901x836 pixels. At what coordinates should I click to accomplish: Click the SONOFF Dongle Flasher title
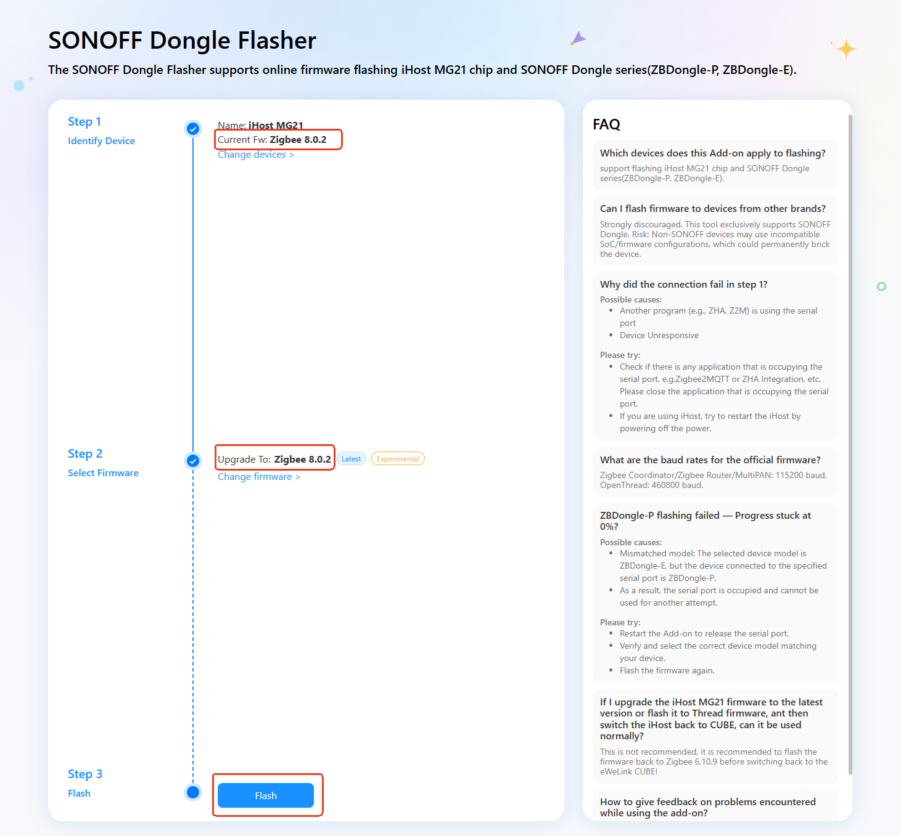pos(182,41)
